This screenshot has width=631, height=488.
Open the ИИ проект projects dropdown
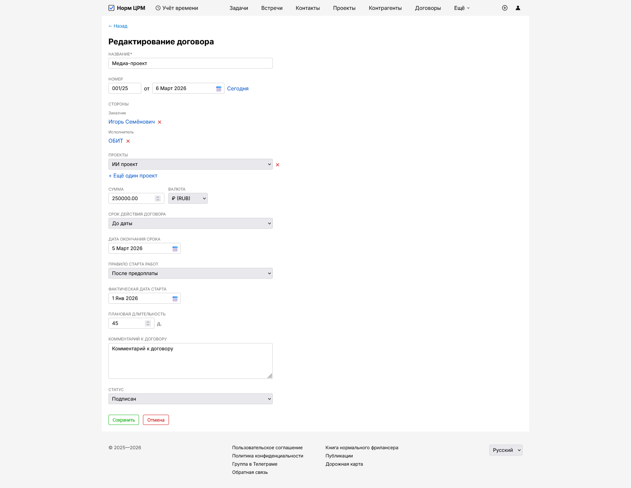click(x=190, y=164)
